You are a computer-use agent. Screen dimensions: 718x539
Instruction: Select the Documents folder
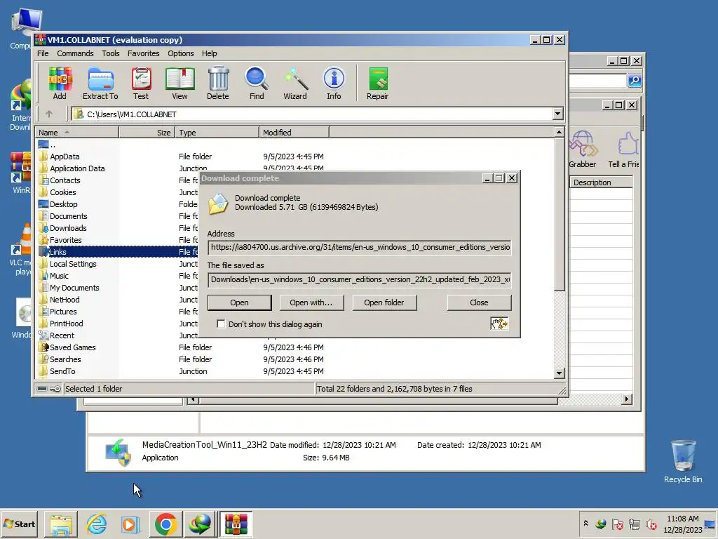coord(68,216)
